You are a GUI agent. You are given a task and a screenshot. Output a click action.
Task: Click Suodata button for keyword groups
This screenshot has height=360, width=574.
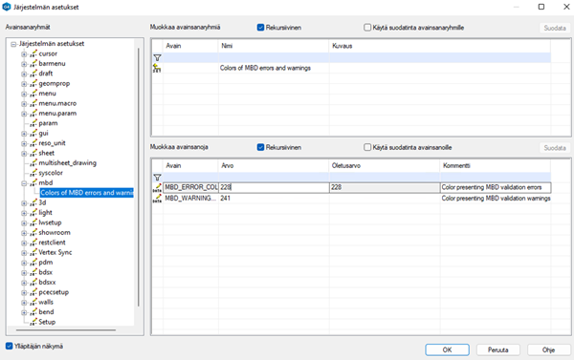[555, 28]
